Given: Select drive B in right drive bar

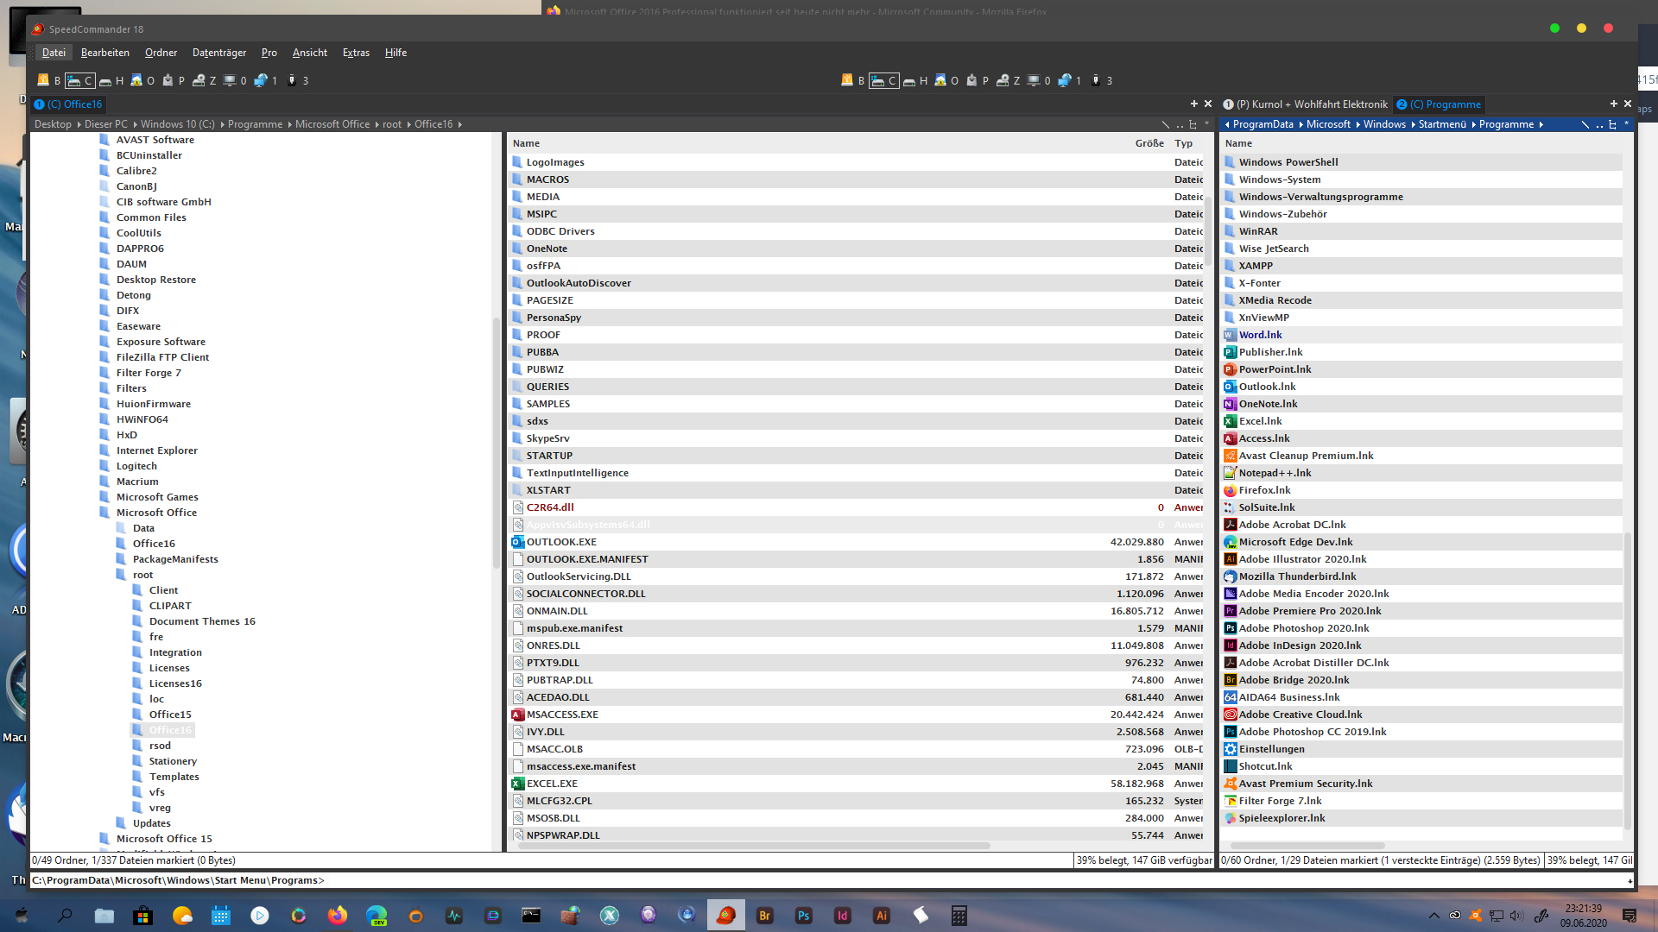Looking at the screenshot, I should pos(853,80).
